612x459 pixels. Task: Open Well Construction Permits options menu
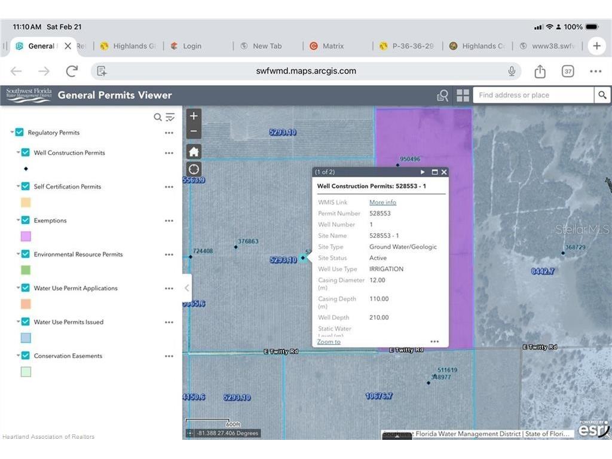(x=169, y=153)
